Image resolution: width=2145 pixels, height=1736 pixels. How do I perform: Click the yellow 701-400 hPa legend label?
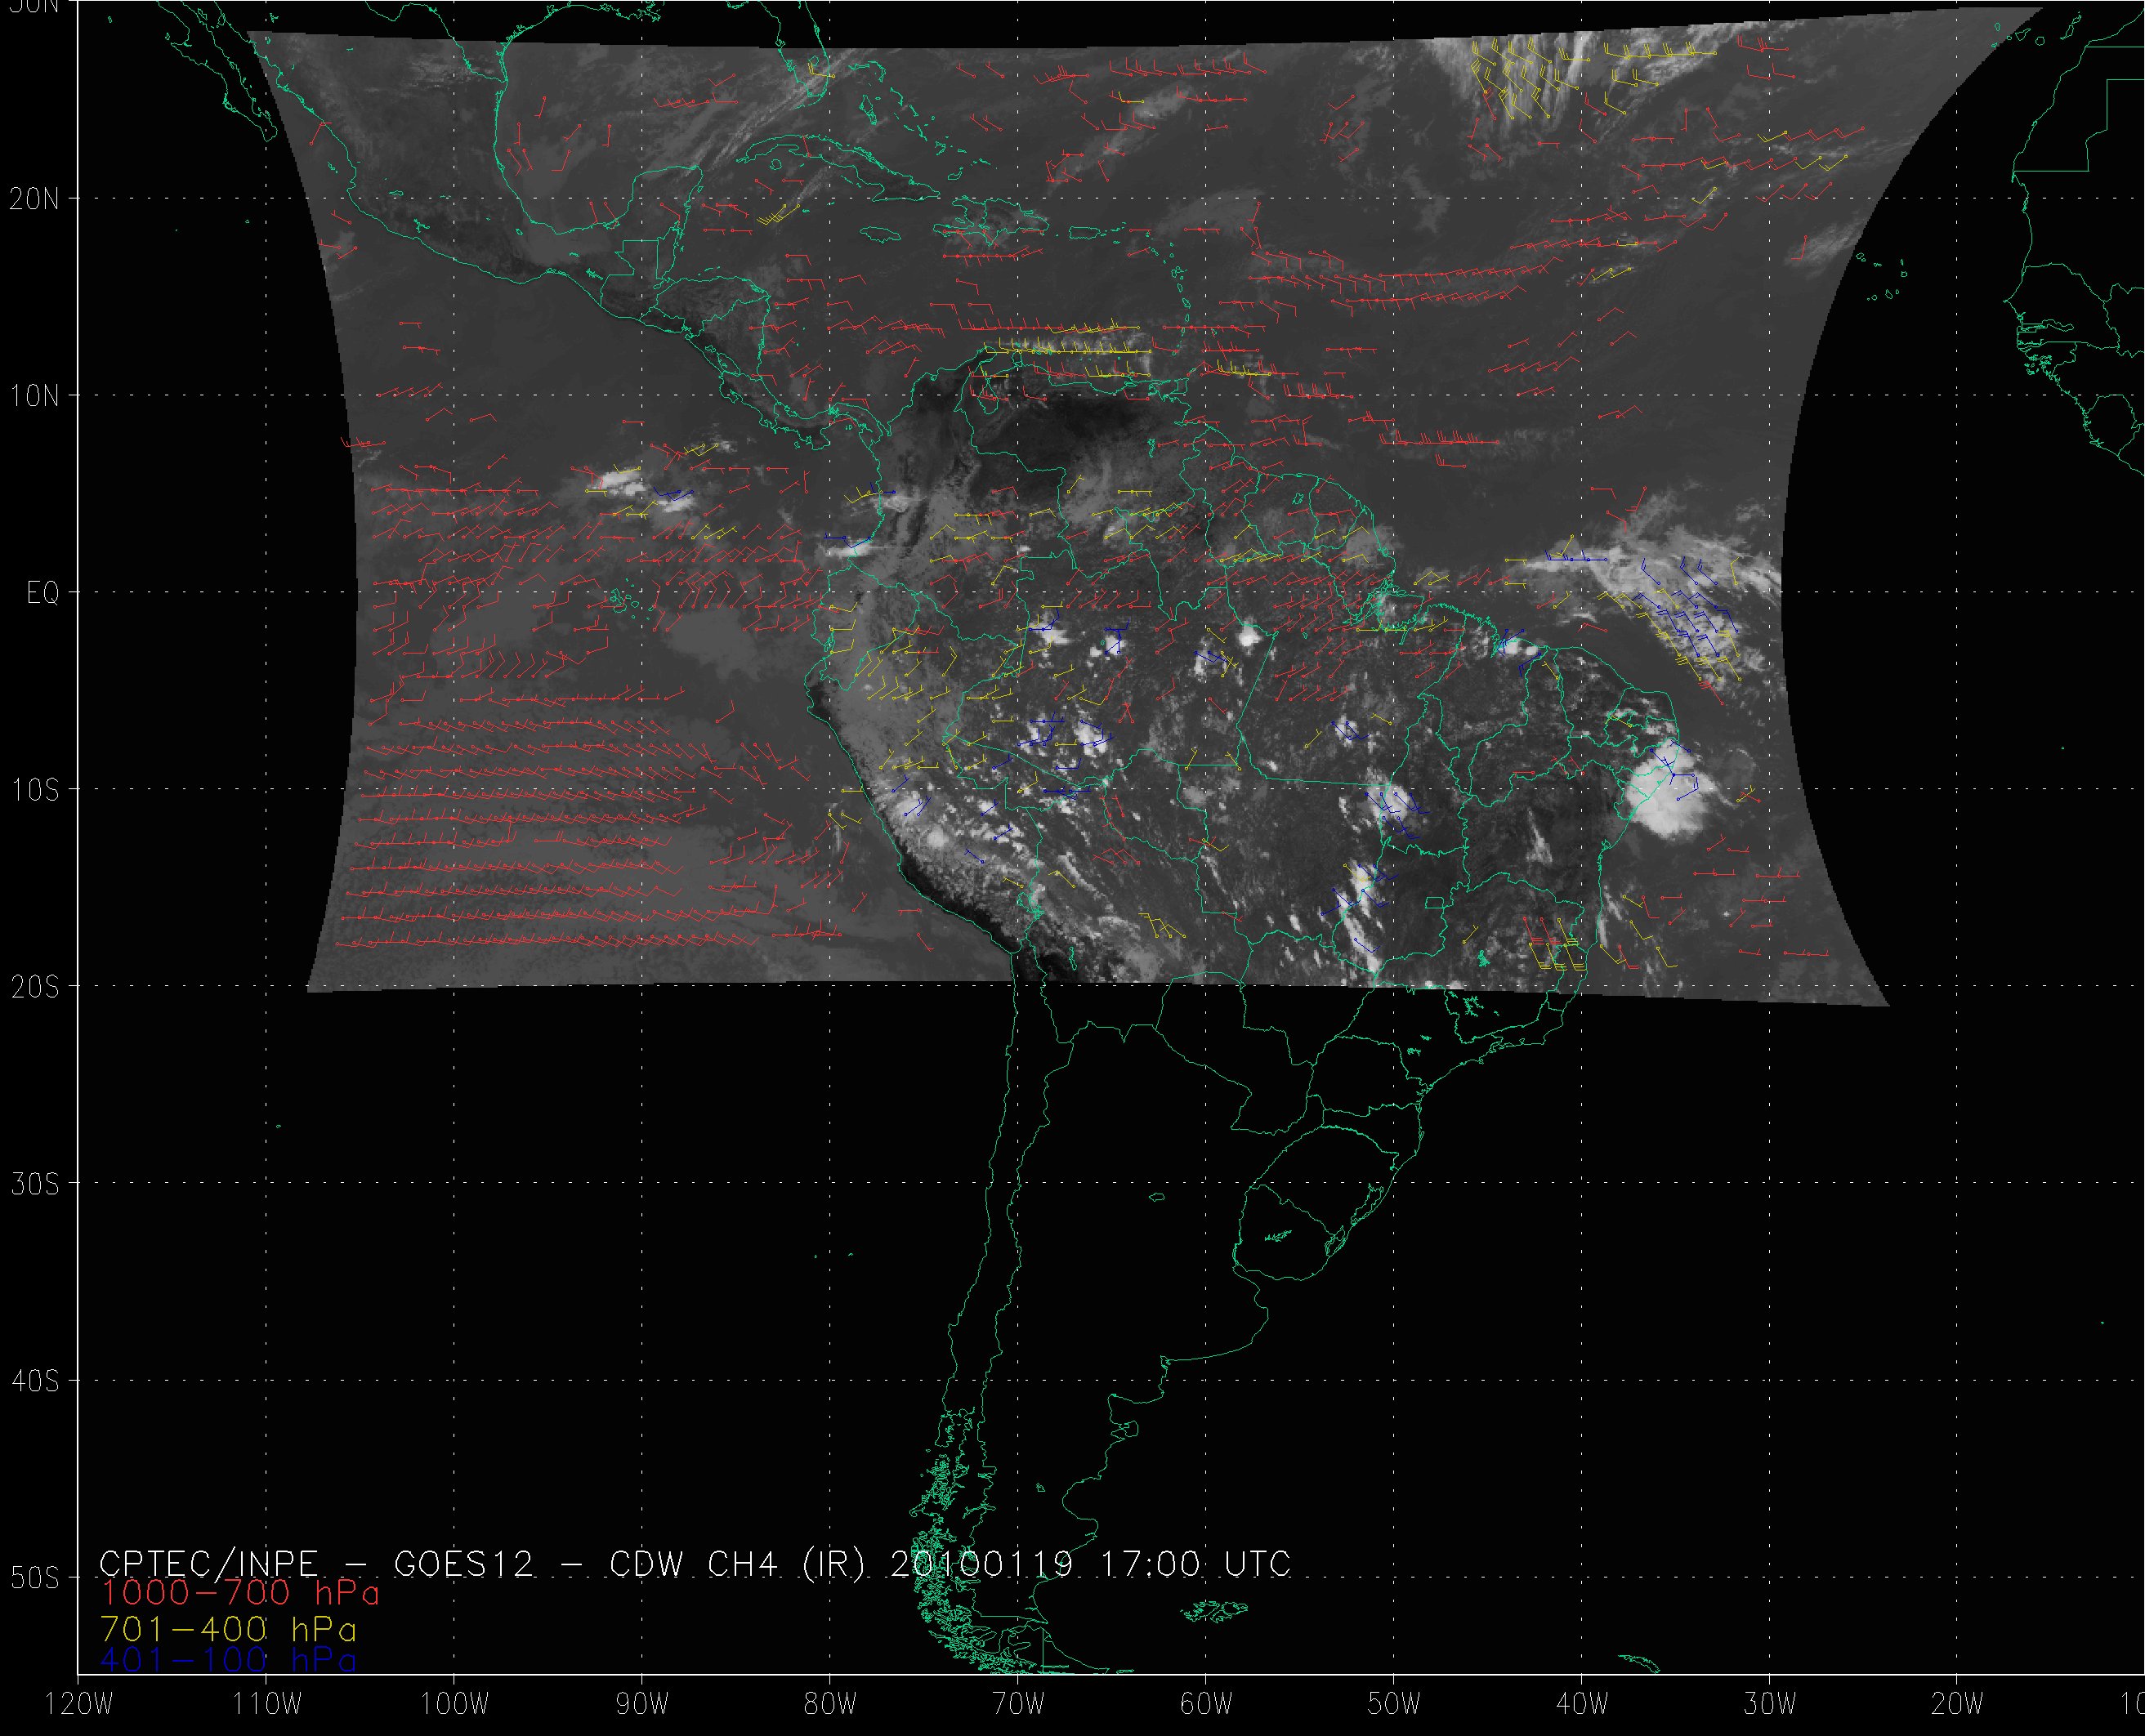228,1629
